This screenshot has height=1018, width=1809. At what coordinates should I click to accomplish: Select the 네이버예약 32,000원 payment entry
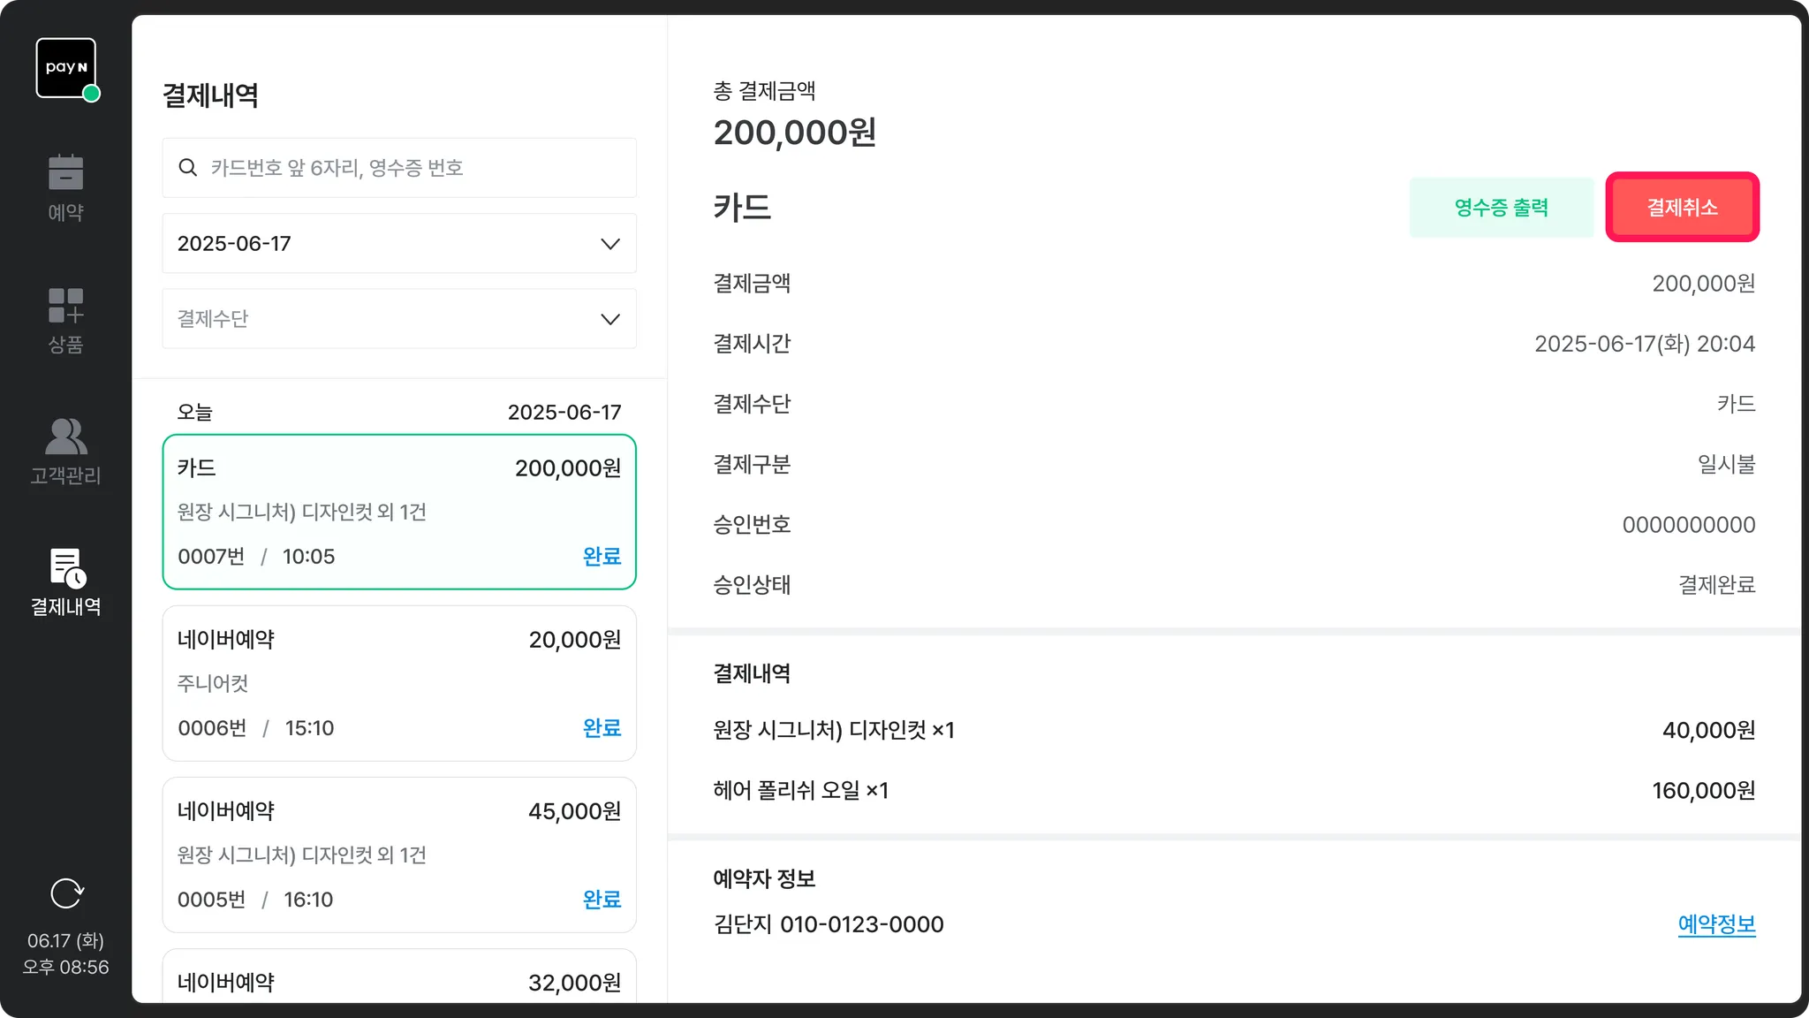(x=398, y=979)
